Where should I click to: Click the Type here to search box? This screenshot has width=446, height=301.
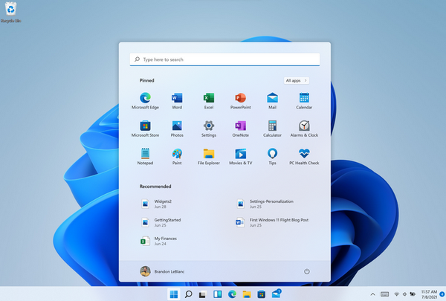pos(224,59)
